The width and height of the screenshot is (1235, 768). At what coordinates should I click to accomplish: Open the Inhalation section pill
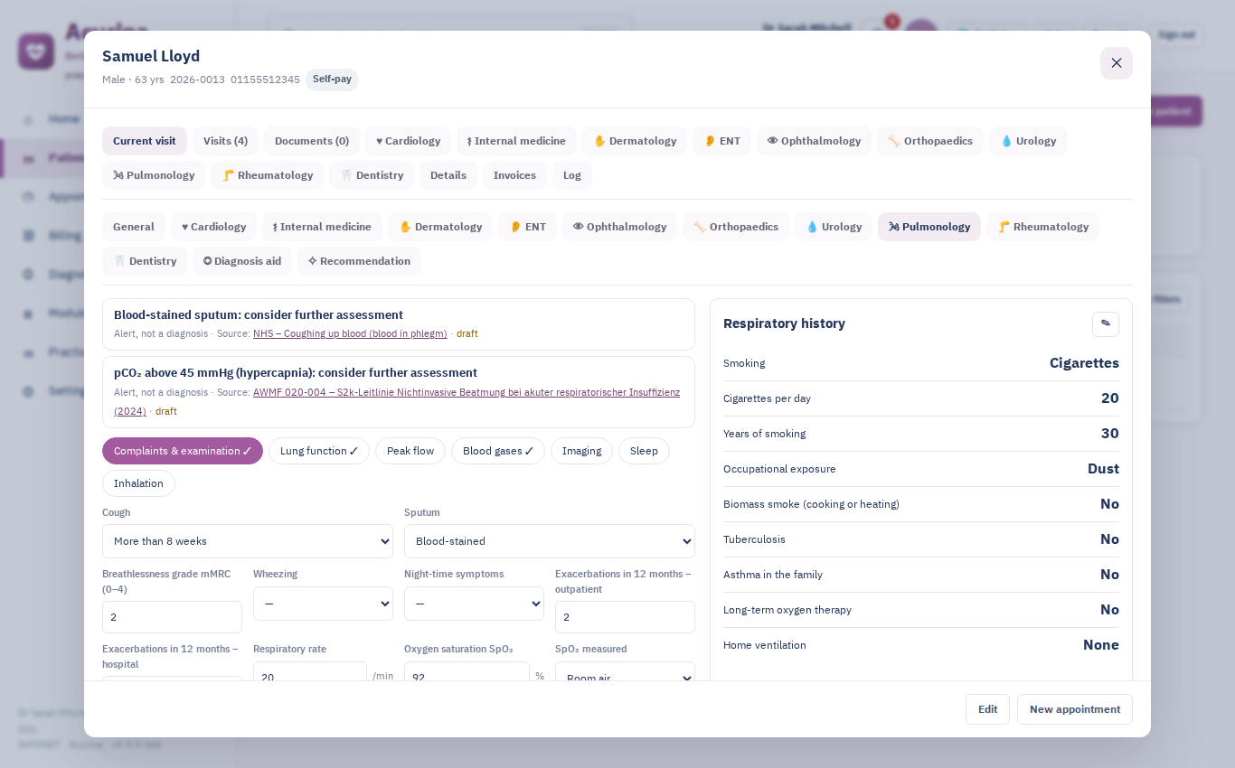(x=138, y=483)
